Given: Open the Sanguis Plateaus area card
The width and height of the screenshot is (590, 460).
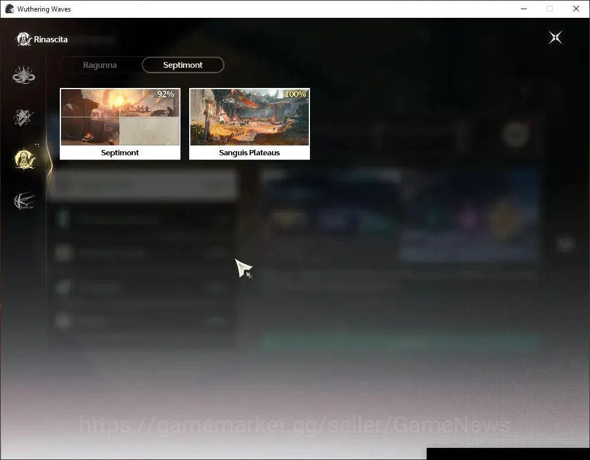Looking at the screenshot, I should [x=250, y=124].
